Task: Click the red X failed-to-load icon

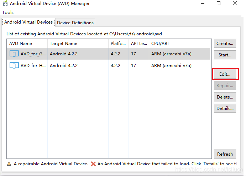Action: click(93, 164)
